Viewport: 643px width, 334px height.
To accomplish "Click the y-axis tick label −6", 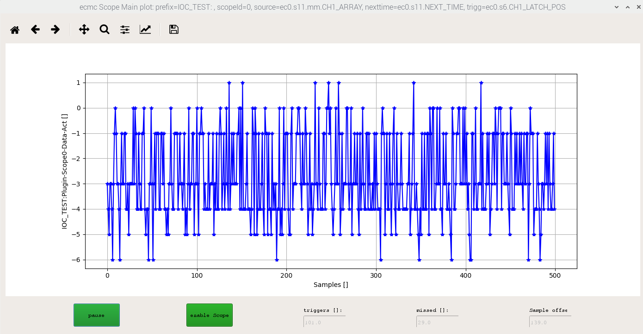I will (x=75, y=260).
